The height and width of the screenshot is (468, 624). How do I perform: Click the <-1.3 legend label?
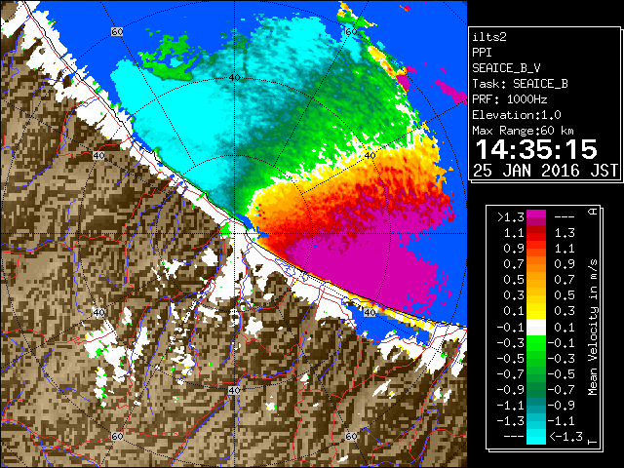point(565,436)
